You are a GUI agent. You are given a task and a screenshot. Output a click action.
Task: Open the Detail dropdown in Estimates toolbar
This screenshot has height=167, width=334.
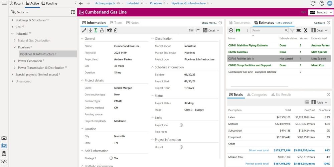[319, 30]
